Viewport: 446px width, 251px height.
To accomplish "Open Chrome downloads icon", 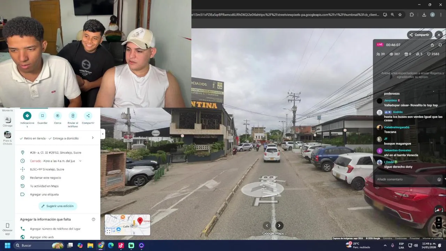I will click(424, 15).
